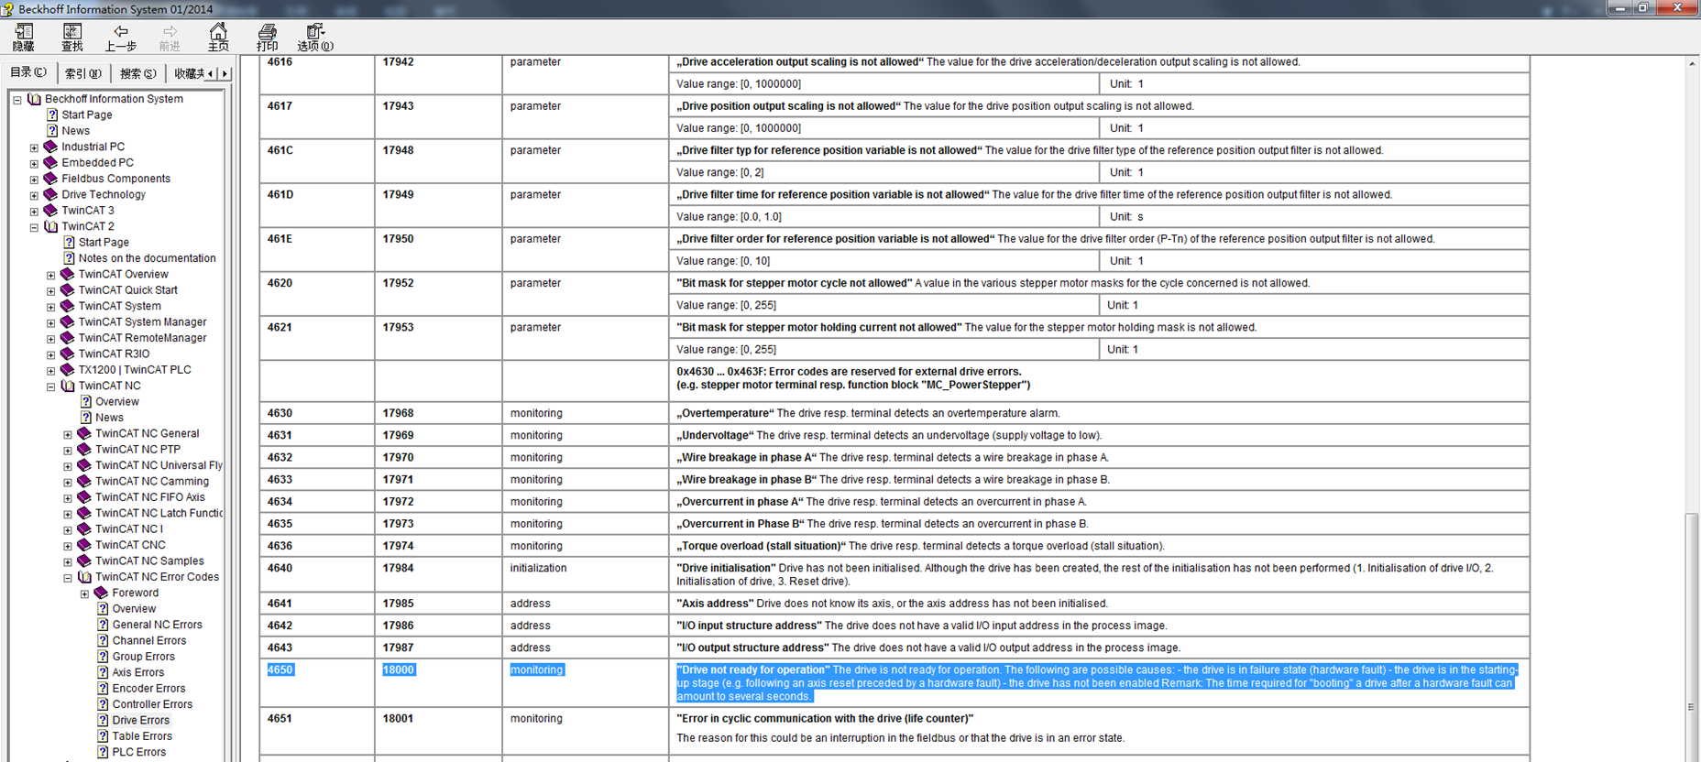The width and height of the screenshot is (1701, 762).
Task: Expand the Fieldbus Components node
Action: click(x=34, y=180)
